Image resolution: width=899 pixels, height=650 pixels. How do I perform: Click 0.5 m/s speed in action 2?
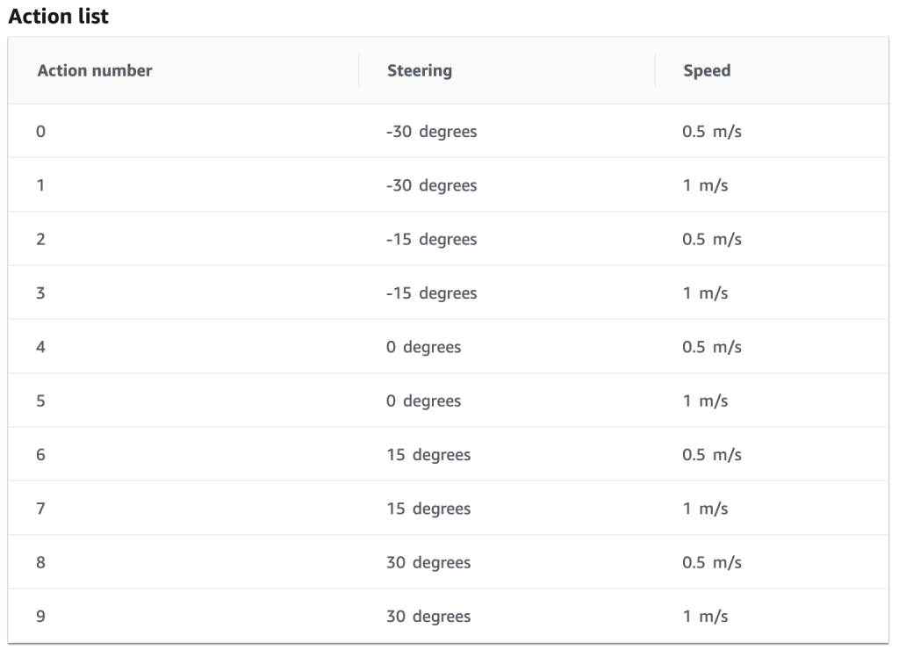(x=711, y=239)
